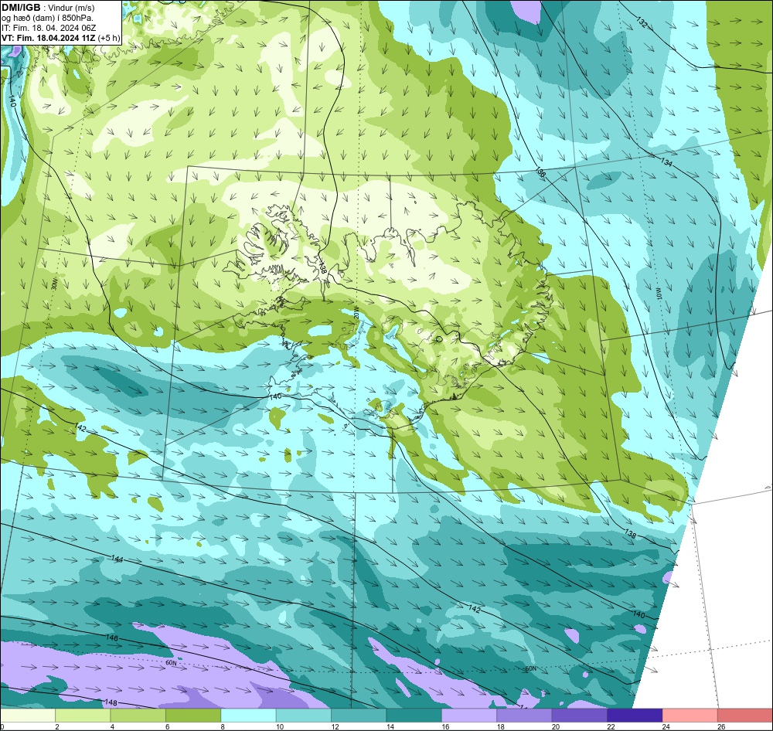Viewport: 773px width, 731px height.
Task: Click the 'IT: Fim. 18. 04. 2024 06Z' line
Action: 49,28
